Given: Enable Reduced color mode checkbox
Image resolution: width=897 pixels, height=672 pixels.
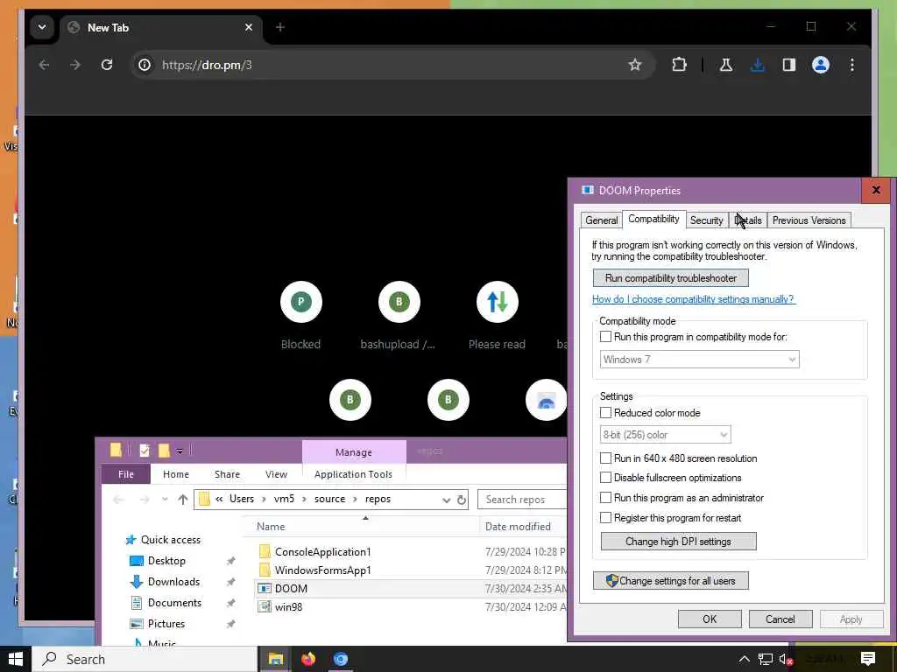Looking at the screenshot, I should [x=605, y=413].
